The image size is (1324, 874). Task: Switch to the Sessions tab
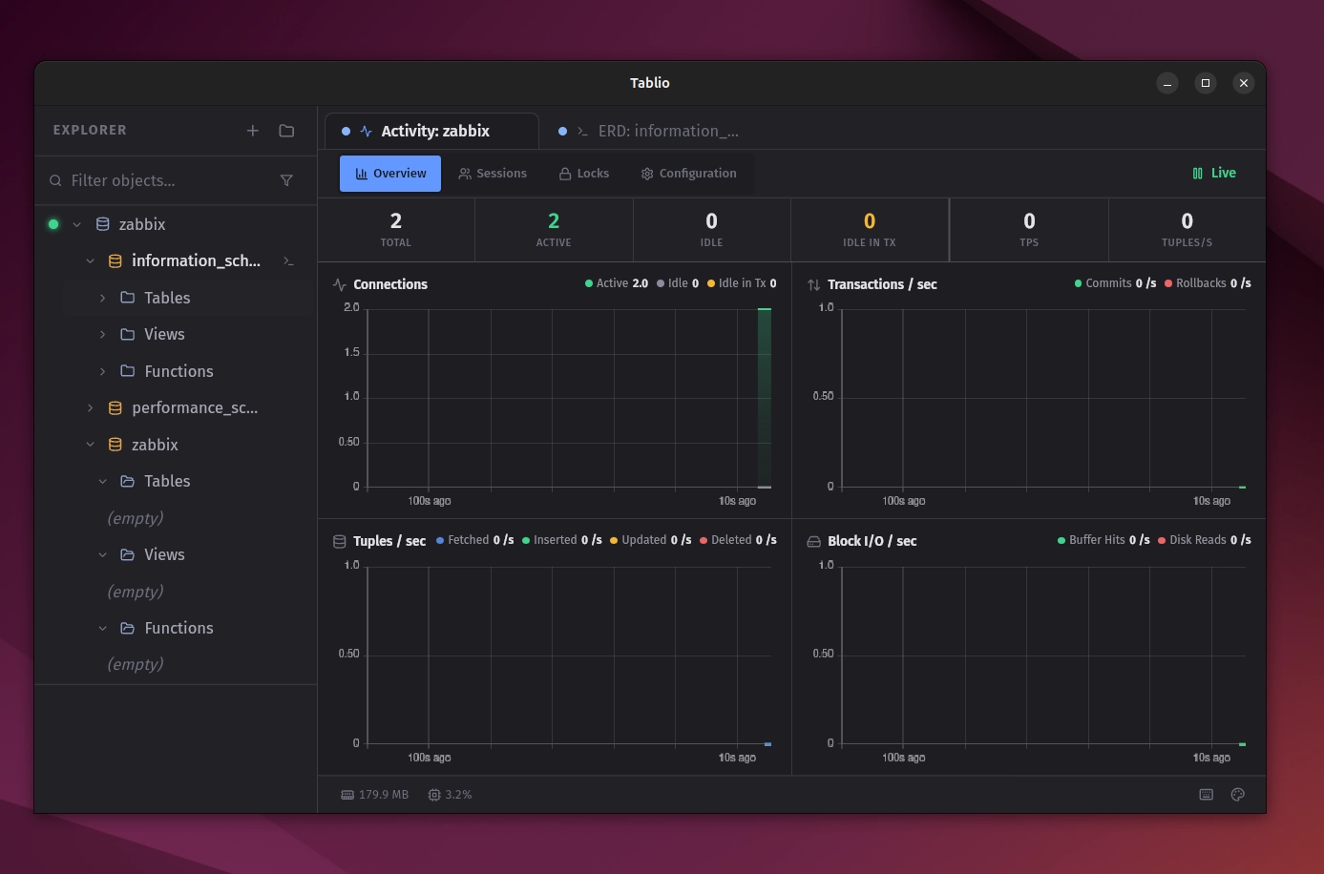[492, 174]
